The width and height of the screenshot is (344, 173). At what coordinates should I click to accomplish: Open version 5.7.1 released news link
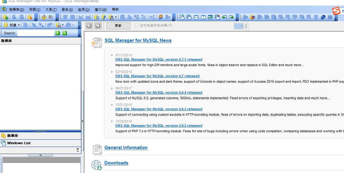point(159,59)
